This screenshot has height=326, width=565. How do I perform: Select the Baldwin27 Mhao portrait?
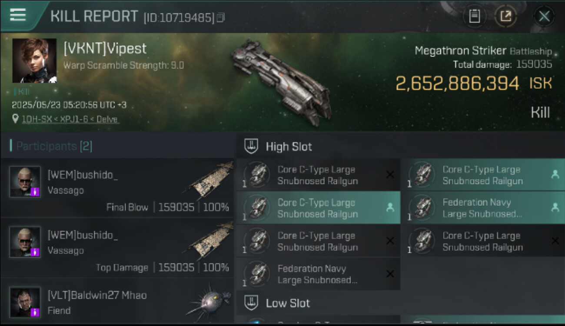(25, 302)
